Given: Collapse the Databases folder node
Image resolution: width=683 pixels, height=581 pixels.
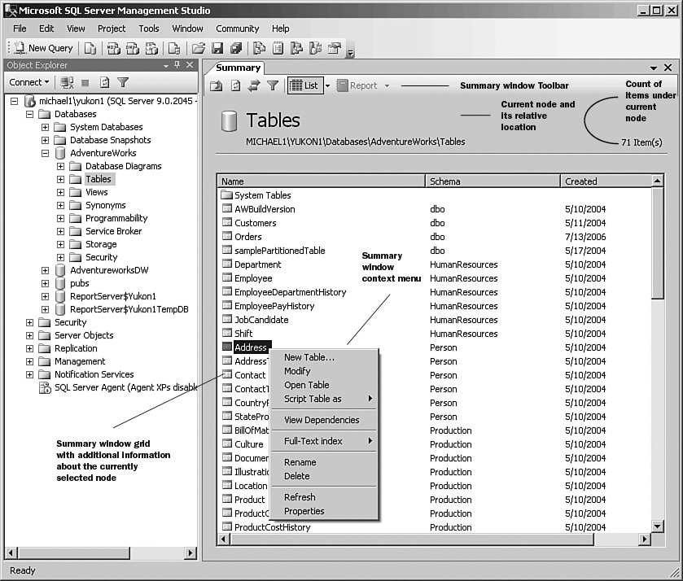Looking at the screenshot, I should [29, 114].
